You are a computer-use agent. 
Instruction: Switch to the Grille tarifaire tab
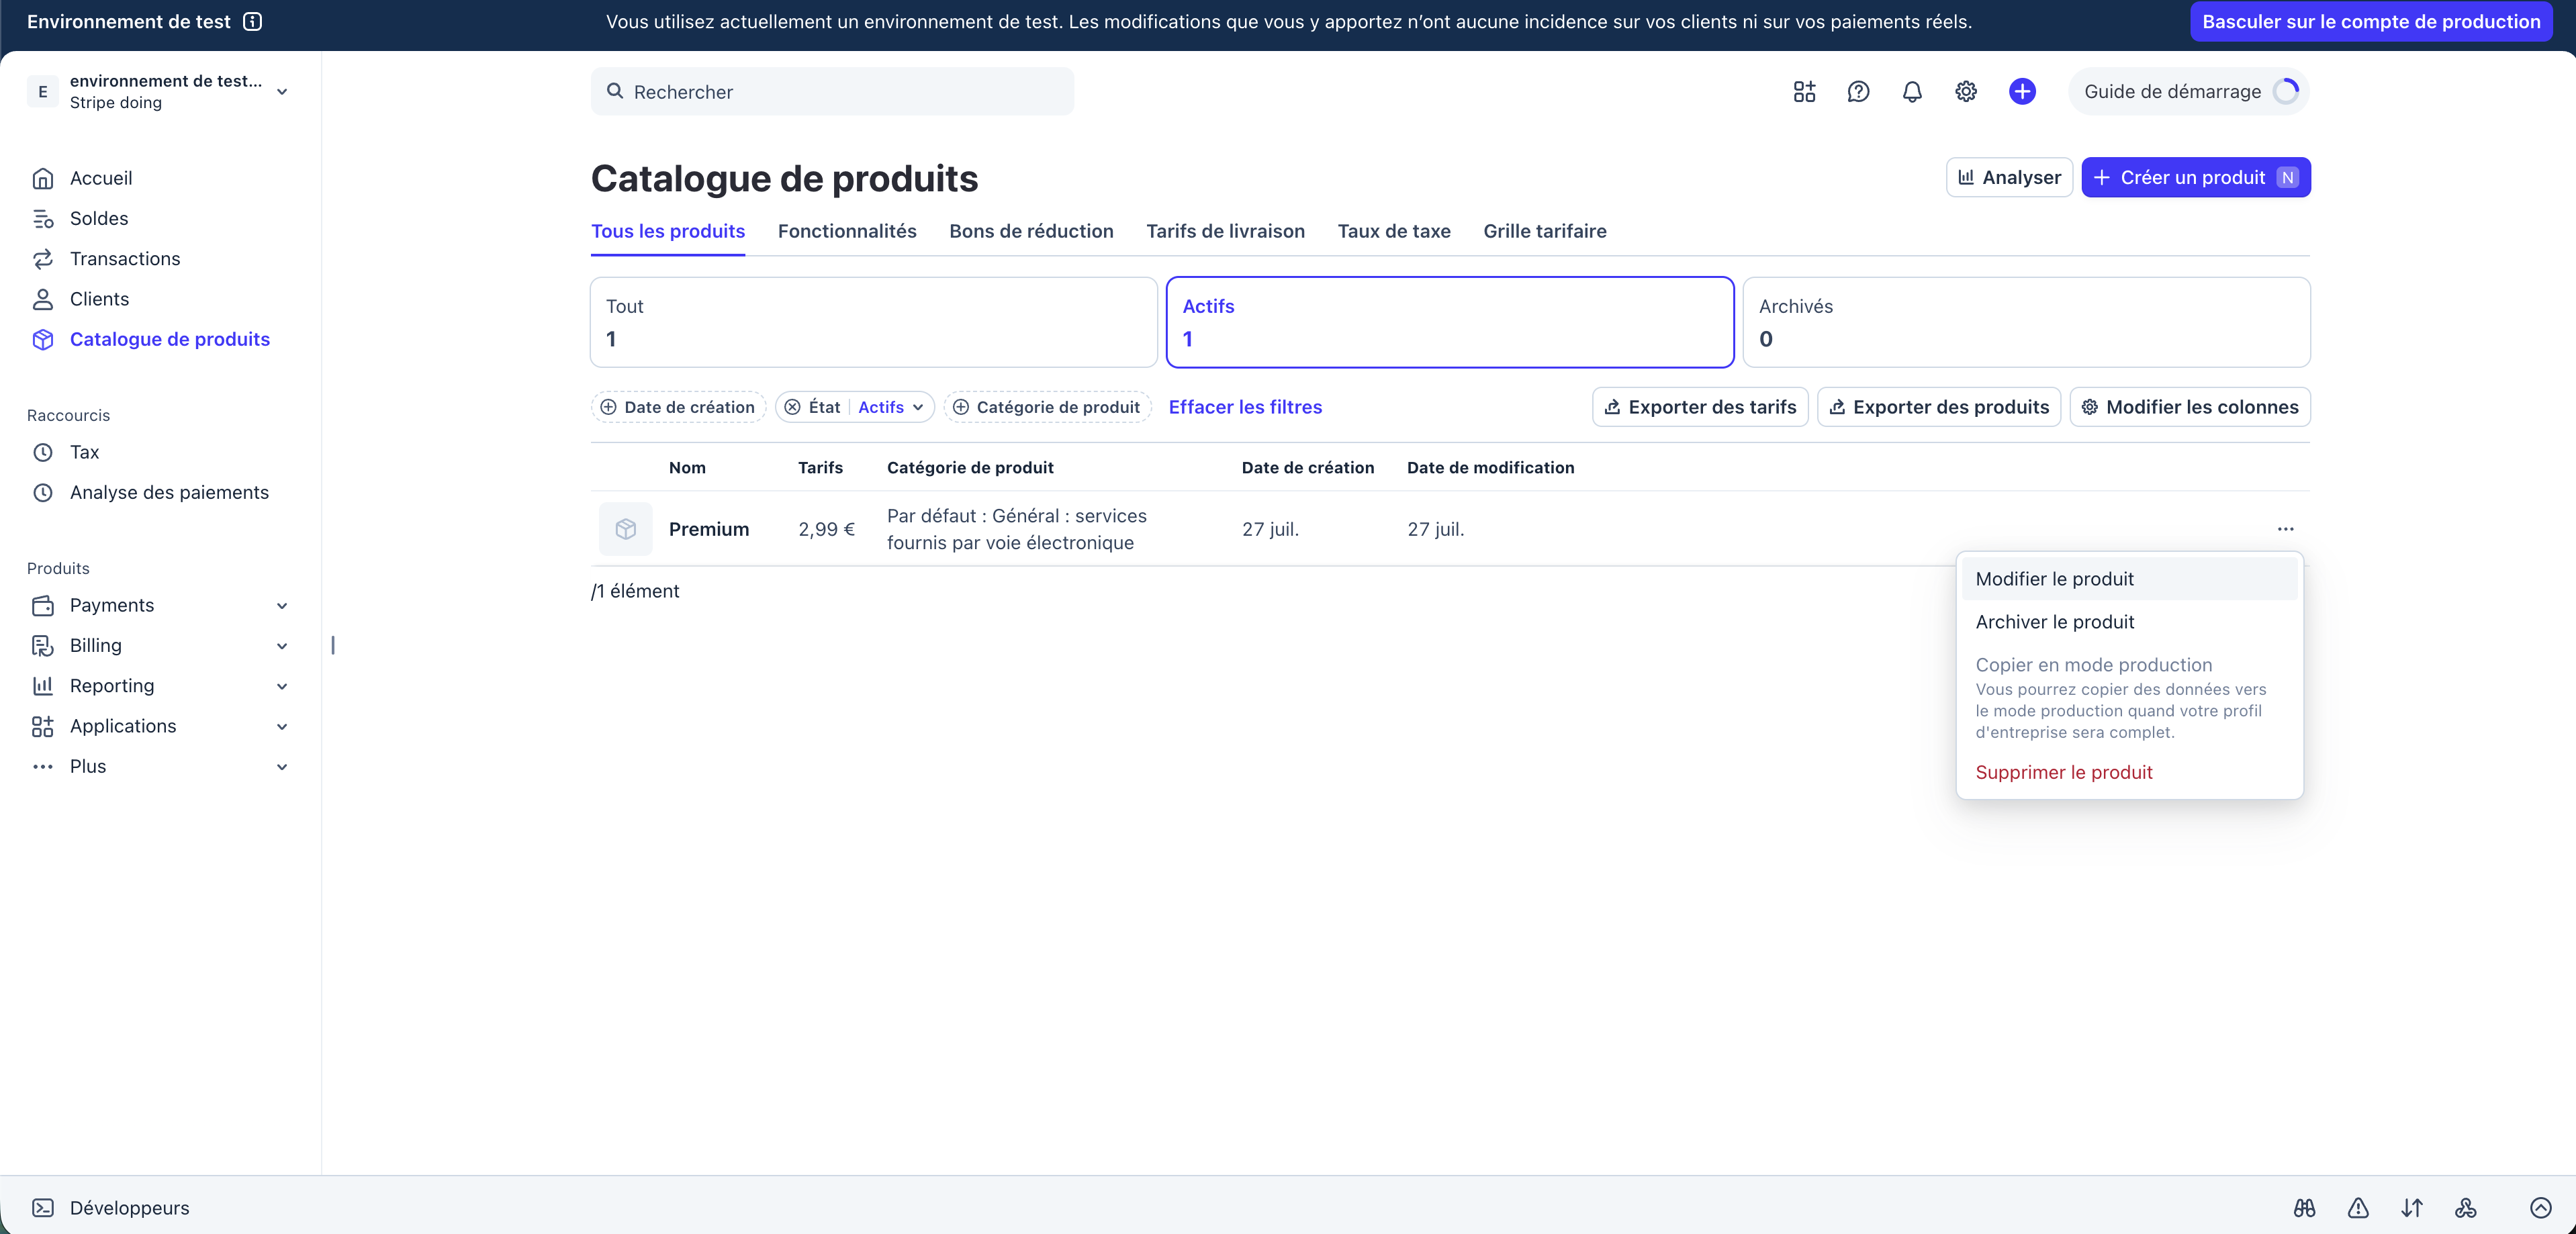(x=1545, y=231)
